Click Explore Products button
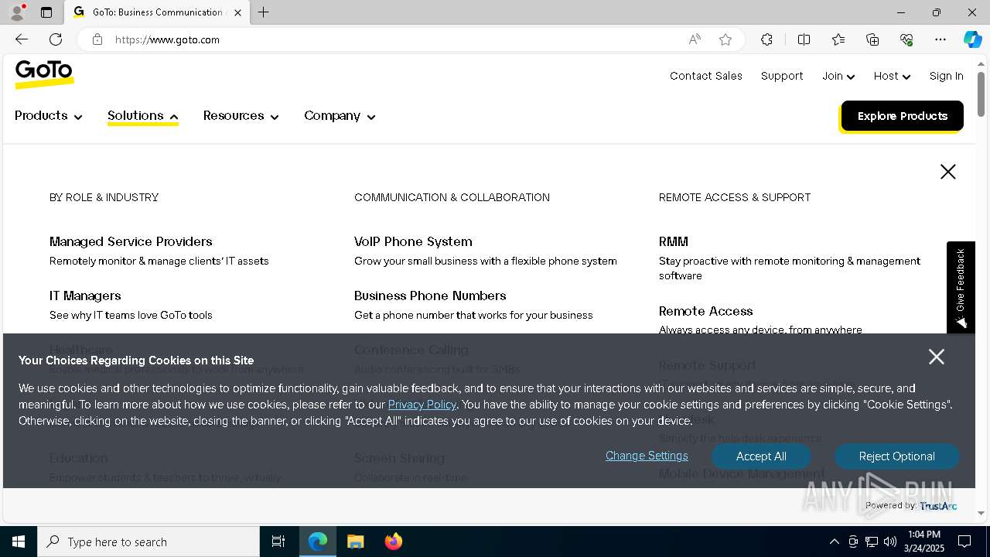The width and height of the screenshot is (990, 557). pos(902,116)
